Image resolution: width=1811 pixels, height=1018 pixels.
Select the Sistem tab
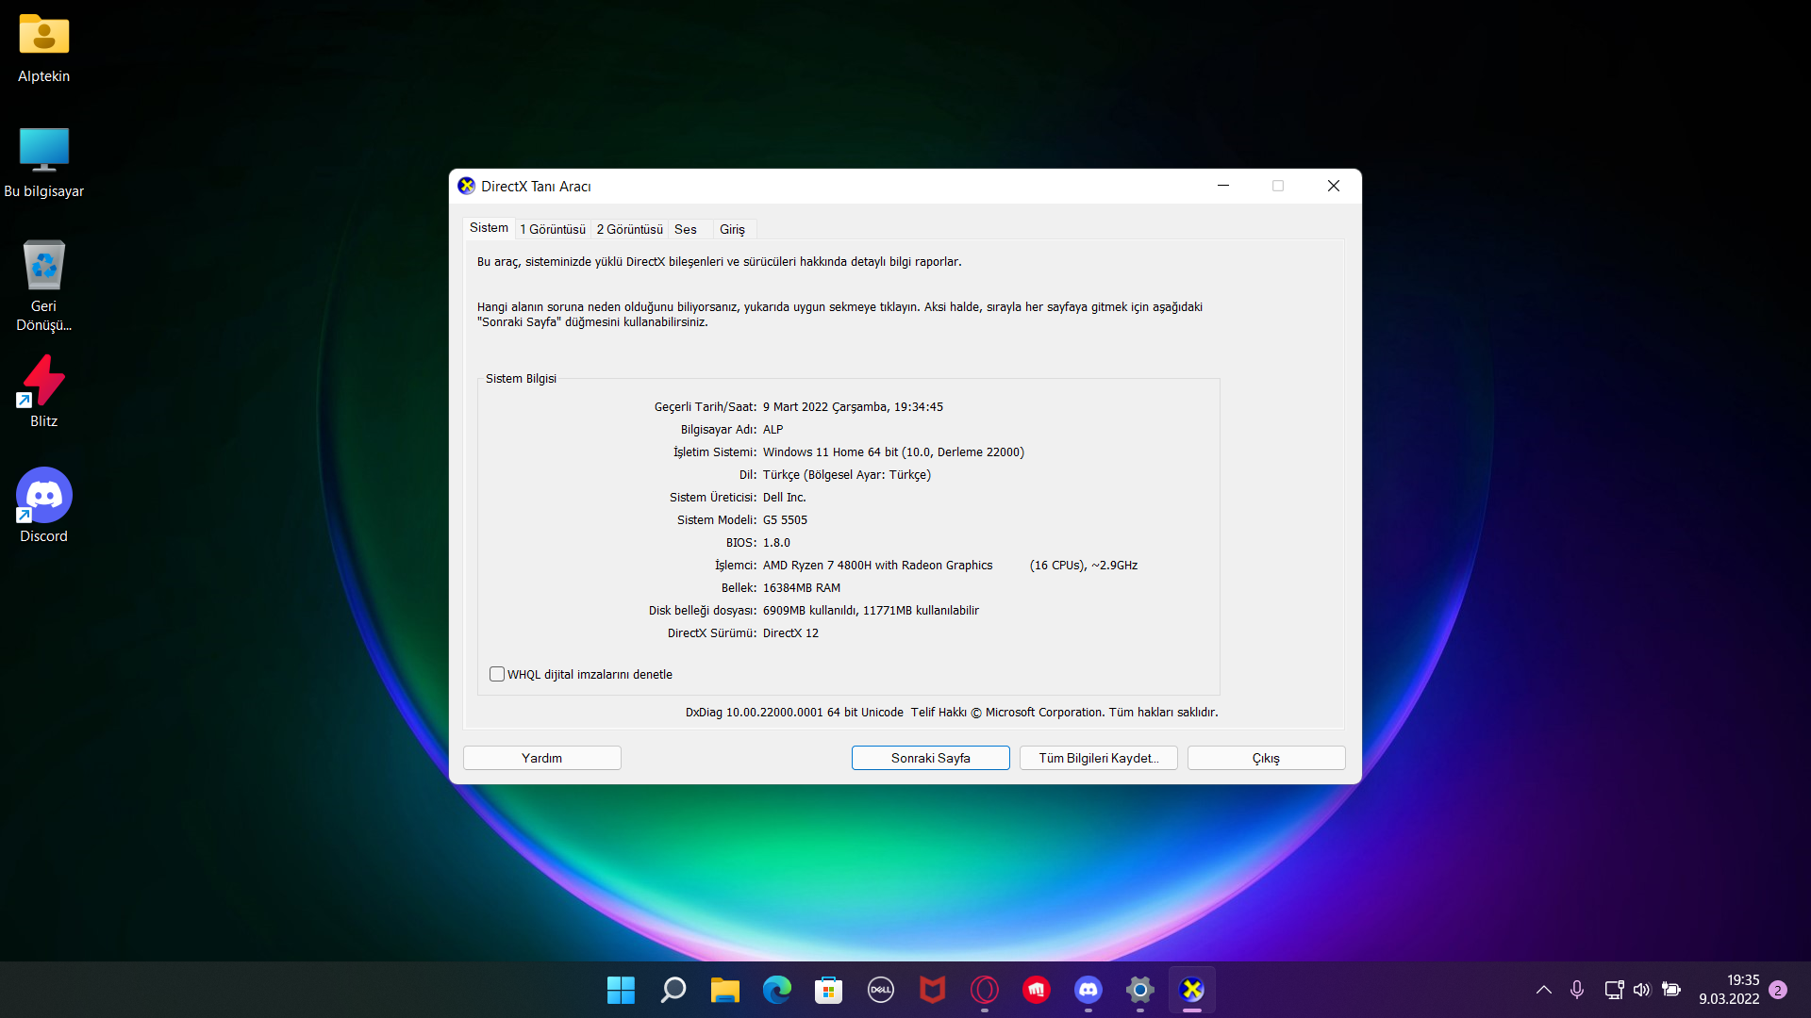pyautogui.click(x=489, y=228)
